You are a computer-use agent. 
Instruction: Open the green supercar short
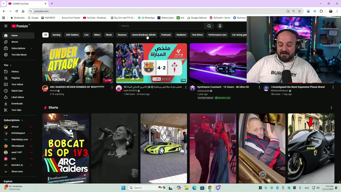[164, 148]
